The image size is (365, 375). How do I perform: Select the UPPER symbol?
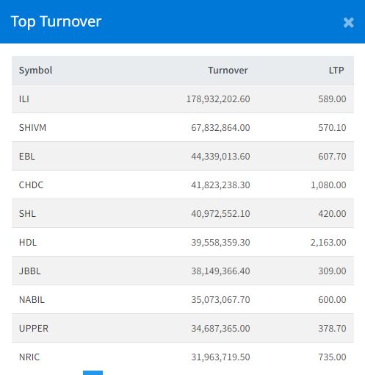(34, 329)
